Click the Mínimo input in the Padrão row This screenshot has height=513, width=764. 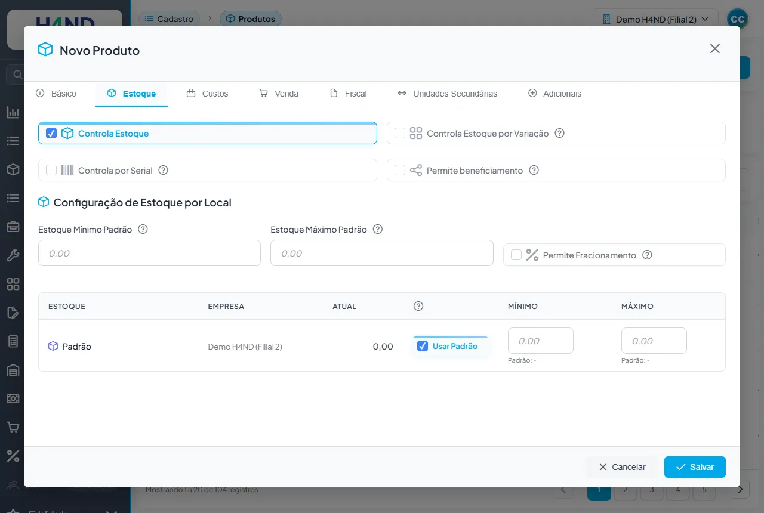541,341
